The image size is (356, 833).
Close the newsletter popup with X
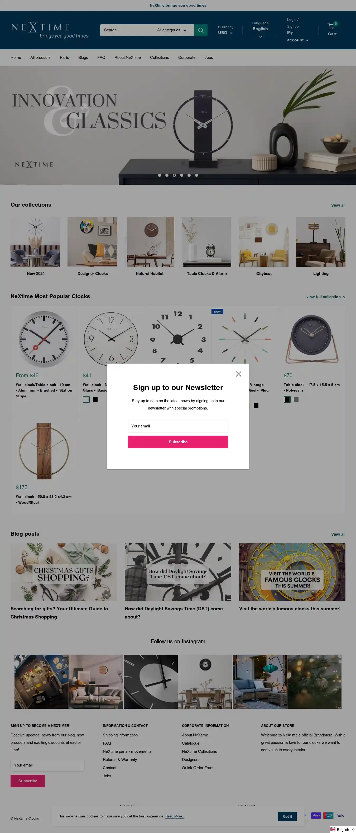[x=238, y=374]
